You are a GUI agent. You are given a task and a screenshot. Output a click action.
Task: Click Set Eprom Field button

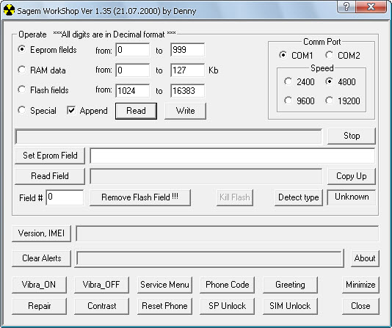coord(50,156)
